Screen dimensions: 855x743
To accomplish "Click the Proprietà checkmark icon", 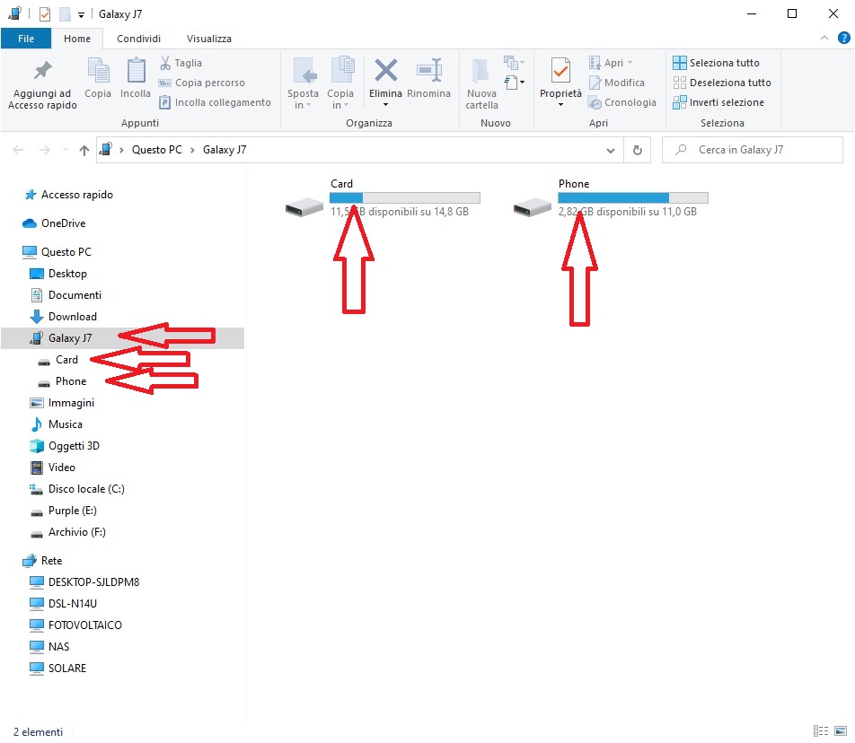I will (560, 70).
